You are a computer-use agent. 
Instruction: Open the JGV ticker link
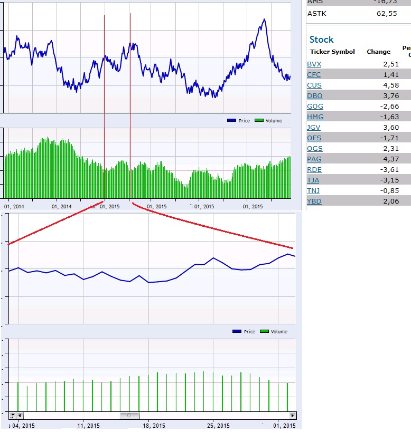[x=314, y=128]
